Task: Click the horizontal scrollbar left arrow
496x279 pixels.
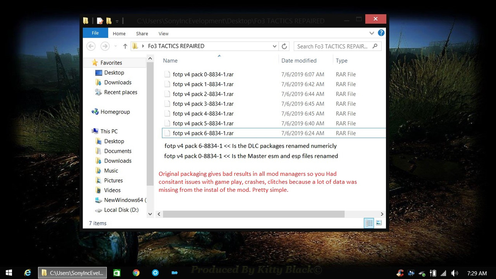Action: click(159, 214)
